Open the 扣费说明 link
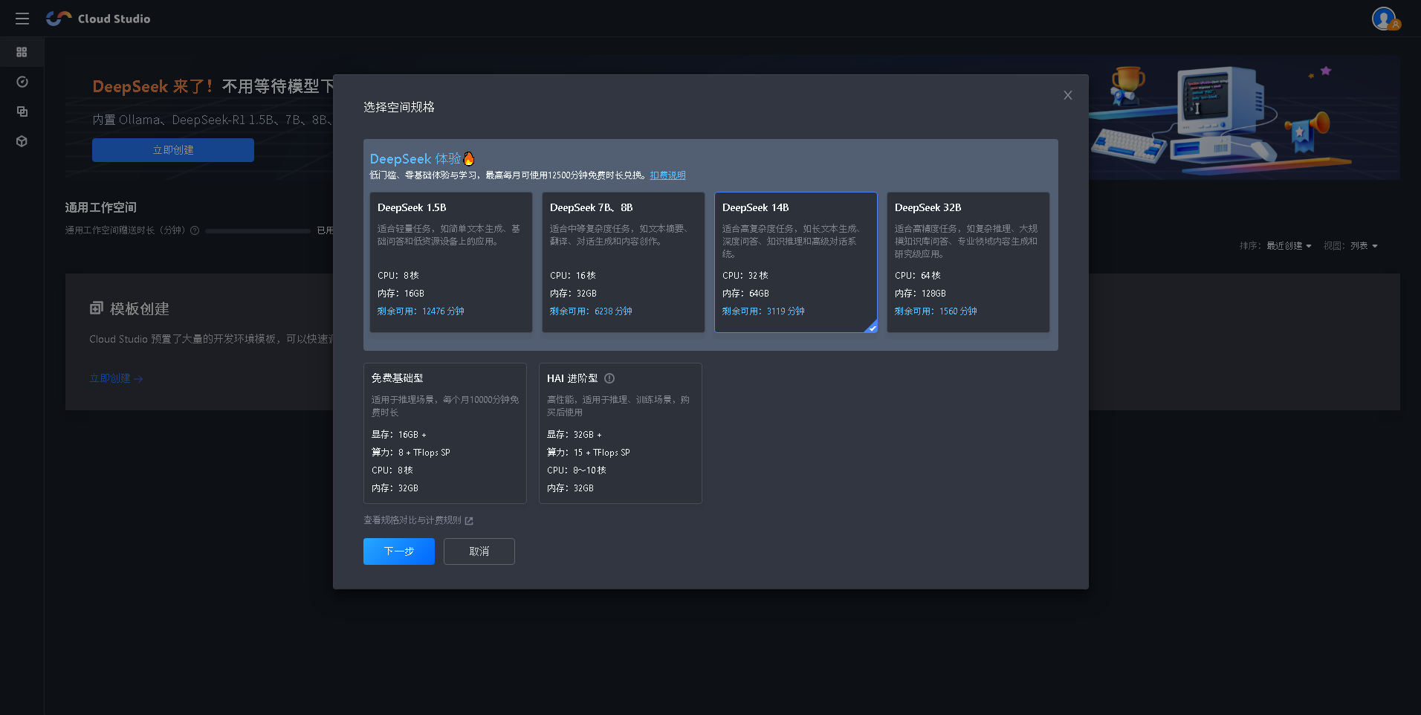1421x715 pixels. [667, 175]
